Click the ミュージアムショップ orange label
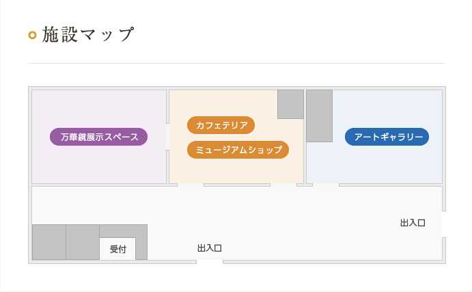The height and width of the screenshot is (292, 472). point(238,150)
